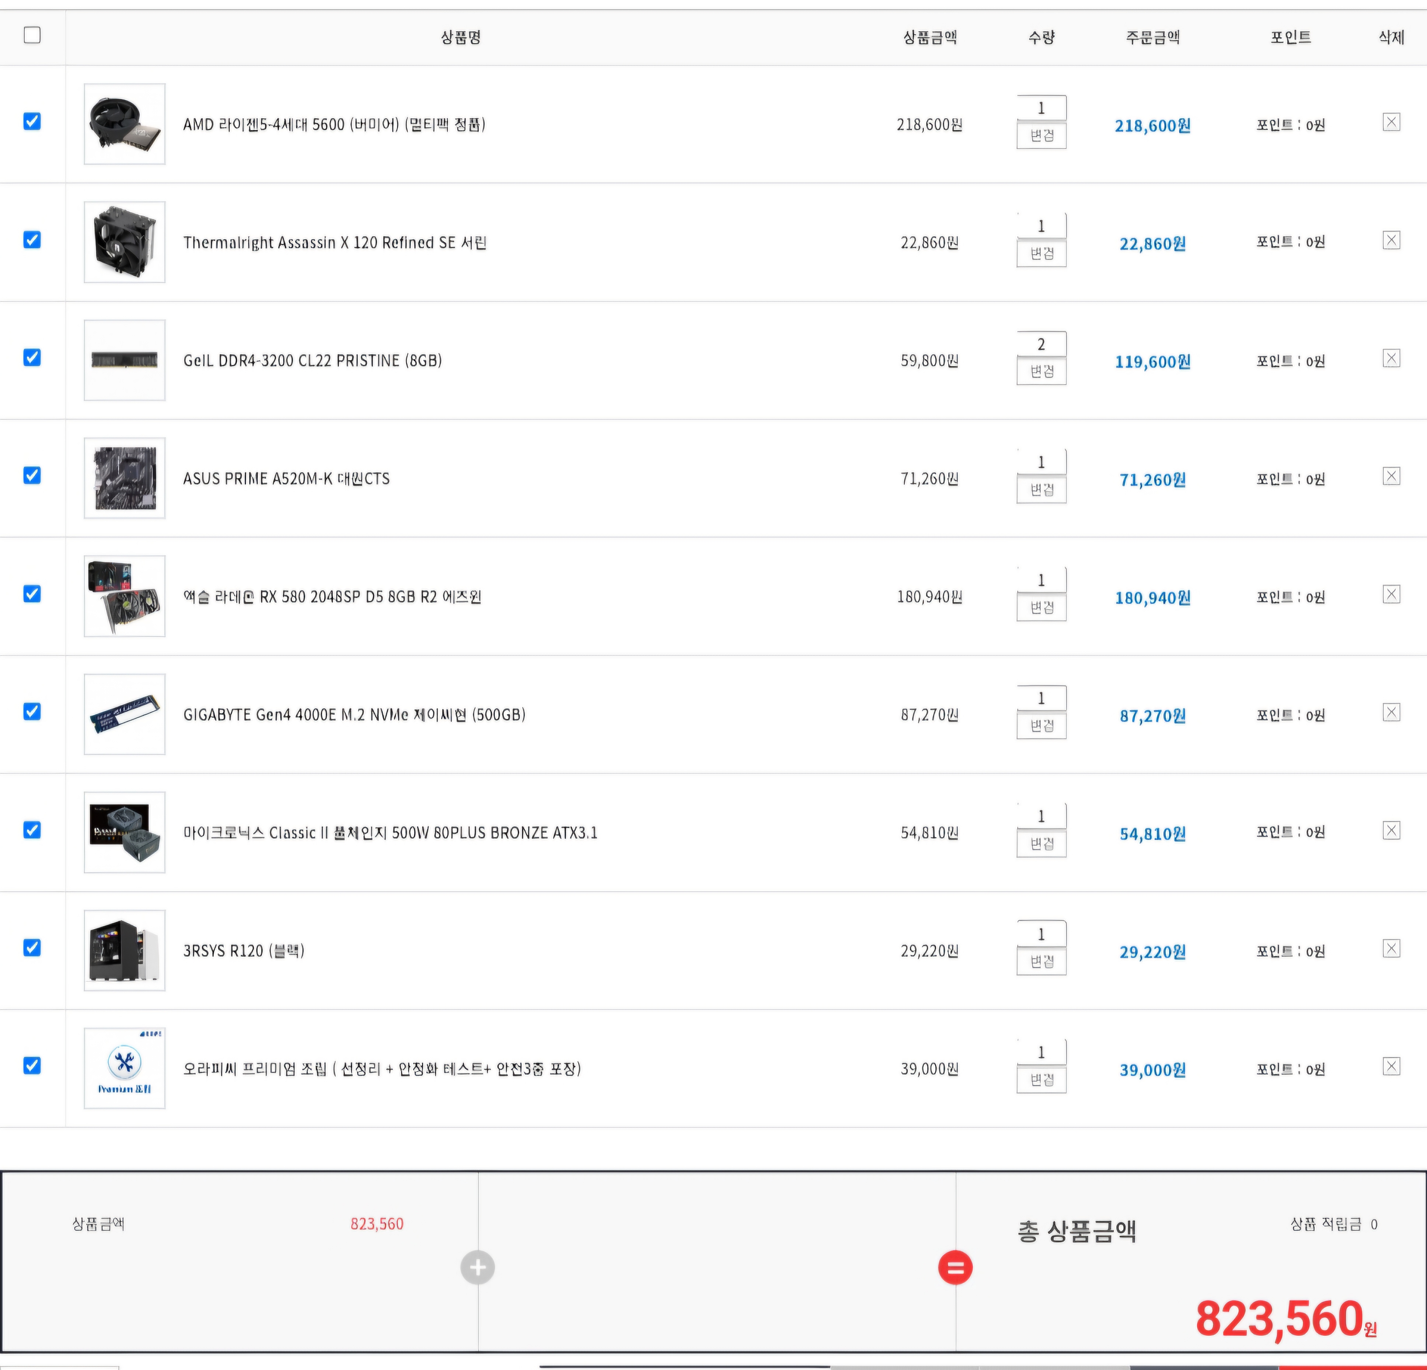Open the GIGABYTE NVMe SSD product thumbnail

[x=125, y=714]
